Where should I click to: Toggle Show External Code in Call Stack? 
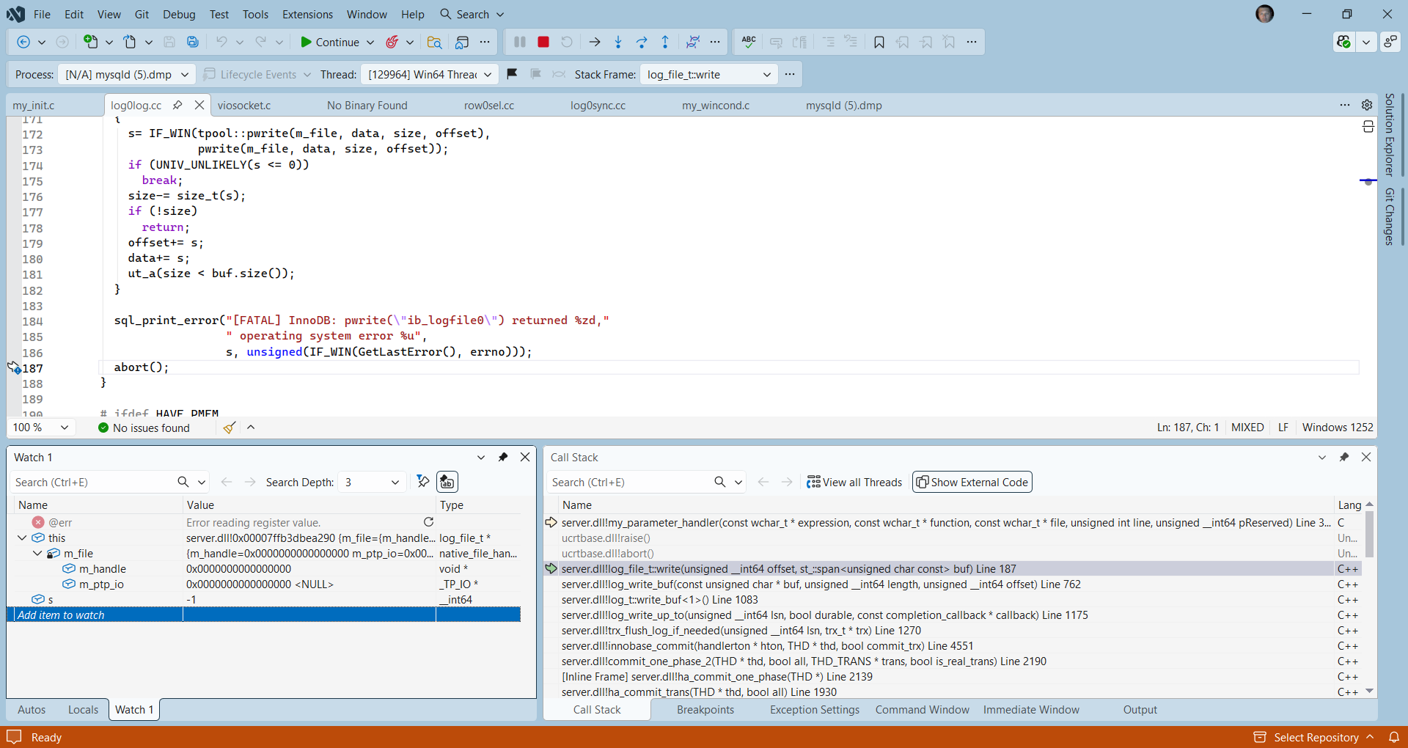point(972,482)
